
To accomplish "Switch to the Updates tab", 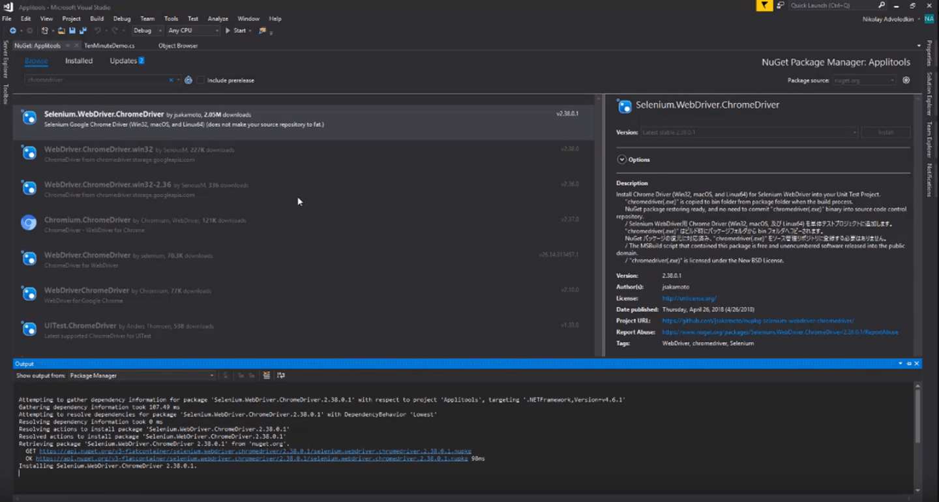I will pyautogui.click(x=127, y=61).
